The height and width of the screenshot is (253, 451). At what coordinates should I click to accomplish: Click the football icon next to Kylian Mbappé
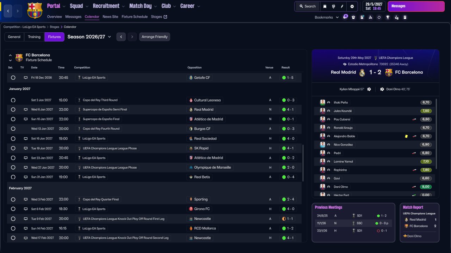(x=369, y=89)
